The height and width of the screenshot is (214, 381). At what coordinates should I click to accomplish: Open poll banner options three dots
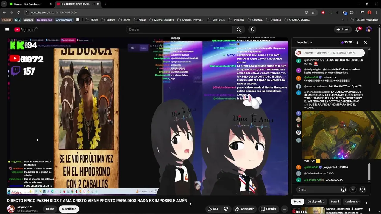pyautogui.click(x=360, y=53)
